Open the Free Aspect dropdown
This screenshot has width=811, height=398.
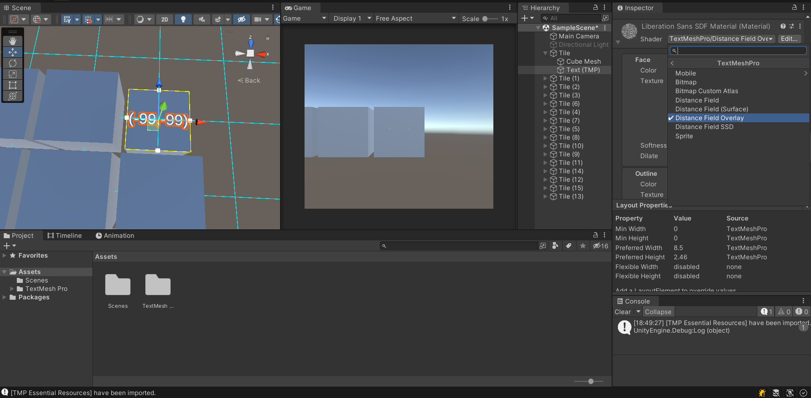point(416,19)
